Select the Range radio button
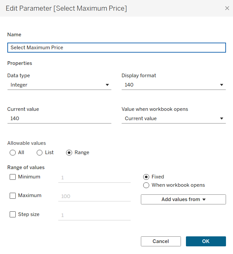 tap(69, 153)
